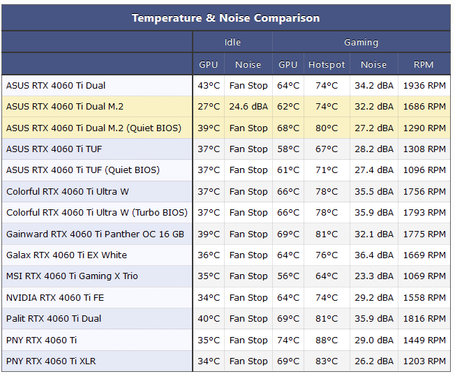Select the 88°C hotspot temperature cell
This screenshot has height=374, width=455.
click(327, 340)
